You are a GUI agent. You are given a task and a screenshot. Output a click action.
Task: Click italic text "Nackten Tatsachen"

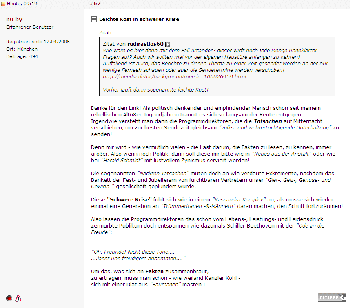coord(163,174)
